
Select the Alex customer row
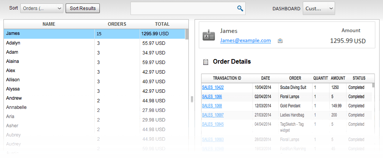click(94, 71)
